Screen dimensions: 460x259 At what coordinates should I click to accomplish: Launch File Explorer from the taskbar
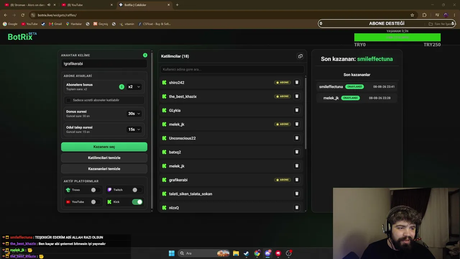(236, 253)
